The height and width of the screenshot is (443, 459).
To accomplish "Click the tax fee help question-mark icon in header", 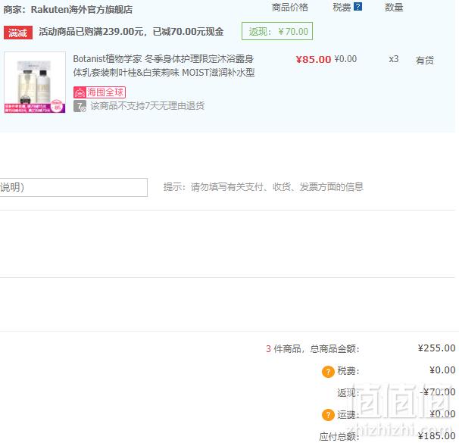I will coord(358,7).
